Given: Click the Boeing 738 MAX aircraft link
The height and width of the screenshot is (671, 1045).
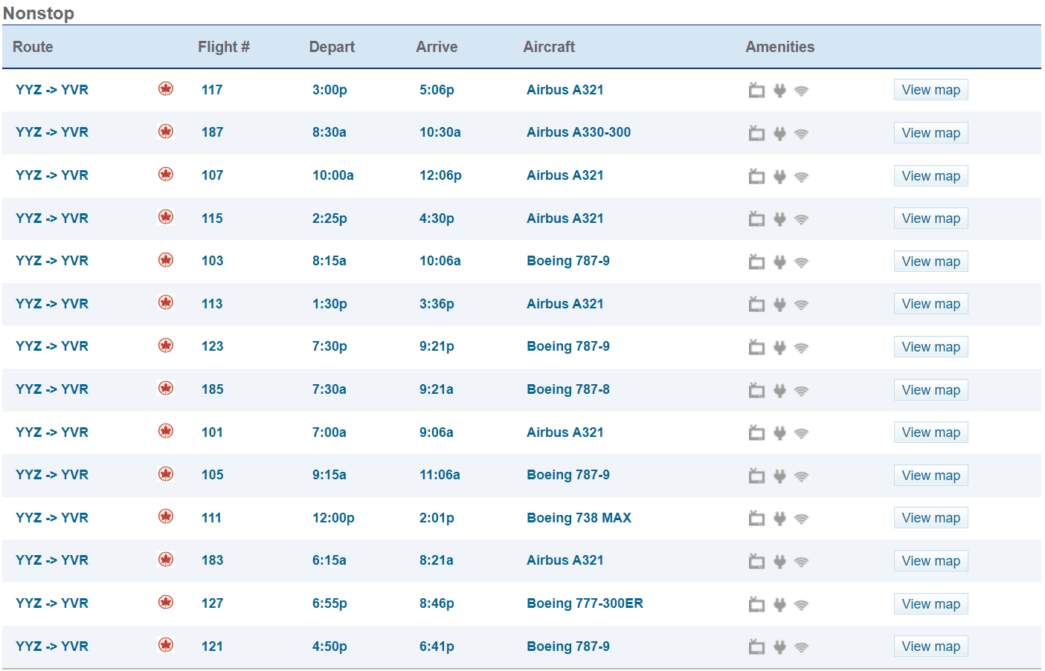Looking at the screenshot, I should [579, 518].
